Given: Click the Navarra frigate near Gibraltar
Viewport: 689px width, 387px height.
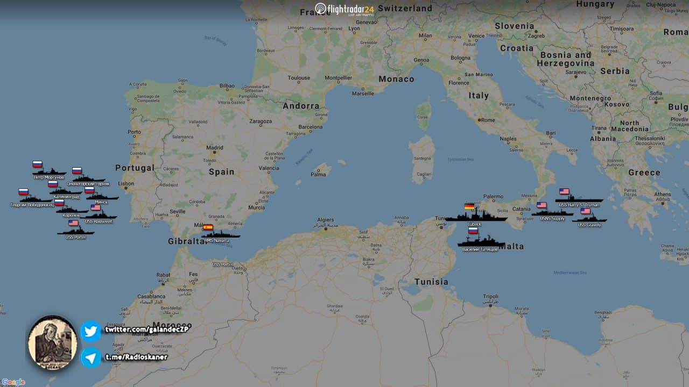Looking at the screenshot, I should coord(221,234).
